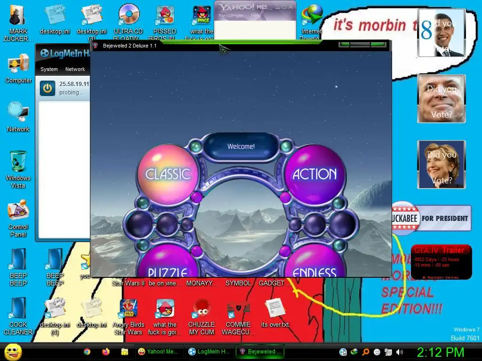The width and height of the screenshot is (482, 361).
Task: Open the yellow folder taskbar icon
Action: tap(124, 352)
